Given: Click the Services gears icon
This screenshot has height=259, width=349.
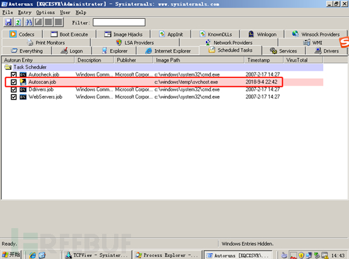Looking at the screenshot, I should point(273,51).
